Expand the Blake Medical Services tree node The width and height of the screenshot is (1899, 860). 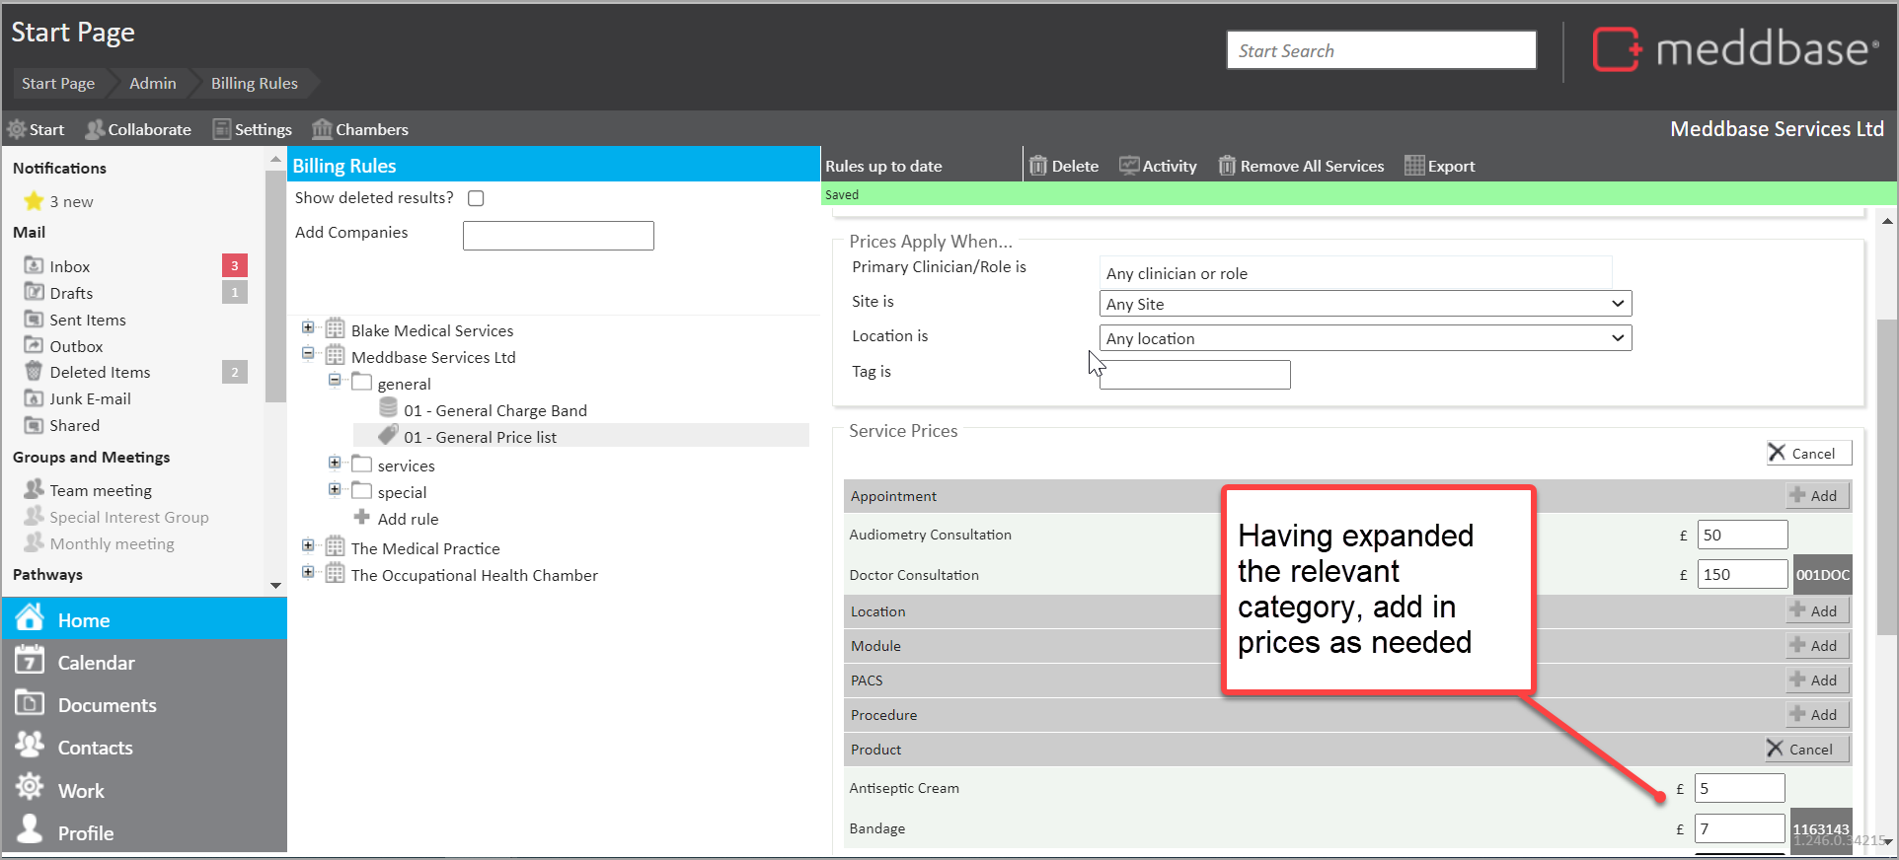click(308, 327)
